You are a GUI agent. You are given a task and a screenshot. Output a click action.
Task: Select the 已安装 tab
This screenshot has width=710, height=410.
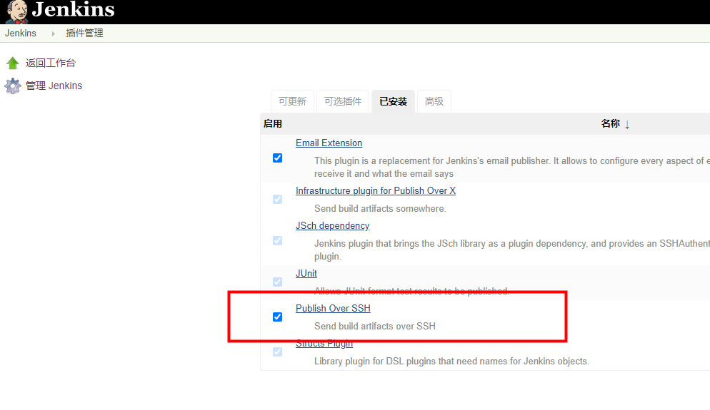[393, 101]
